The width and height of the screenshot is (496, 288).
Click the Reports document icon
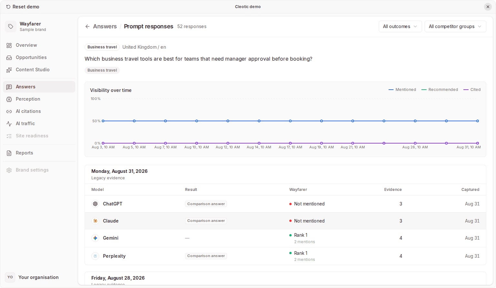9,153
